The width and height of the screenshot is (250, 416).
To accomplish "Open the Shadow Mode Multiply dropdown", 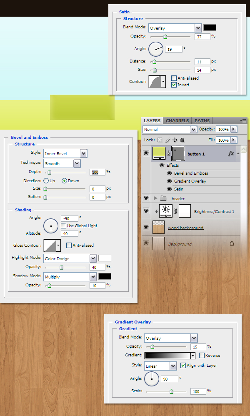I will 93,277.
